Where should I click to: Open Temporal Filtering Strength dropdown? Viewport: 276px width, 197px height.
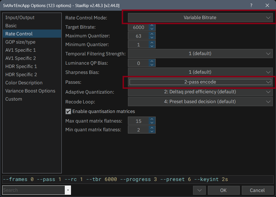click(x=200, y=53)
